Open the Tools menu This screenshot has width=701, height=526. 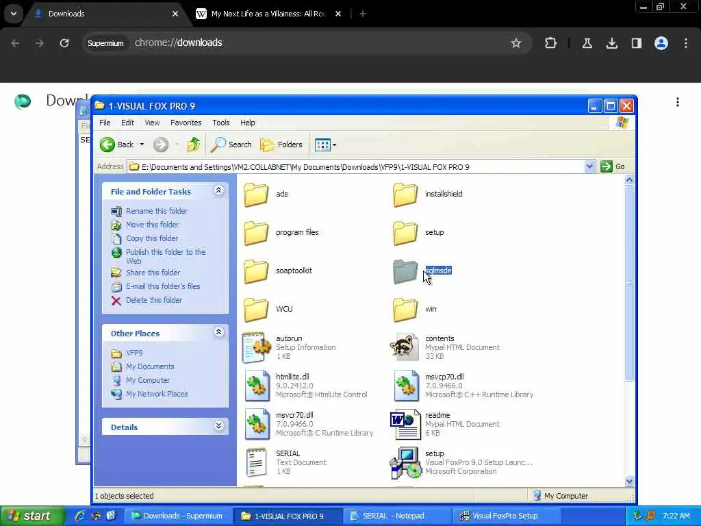click(x=221, y=123)
